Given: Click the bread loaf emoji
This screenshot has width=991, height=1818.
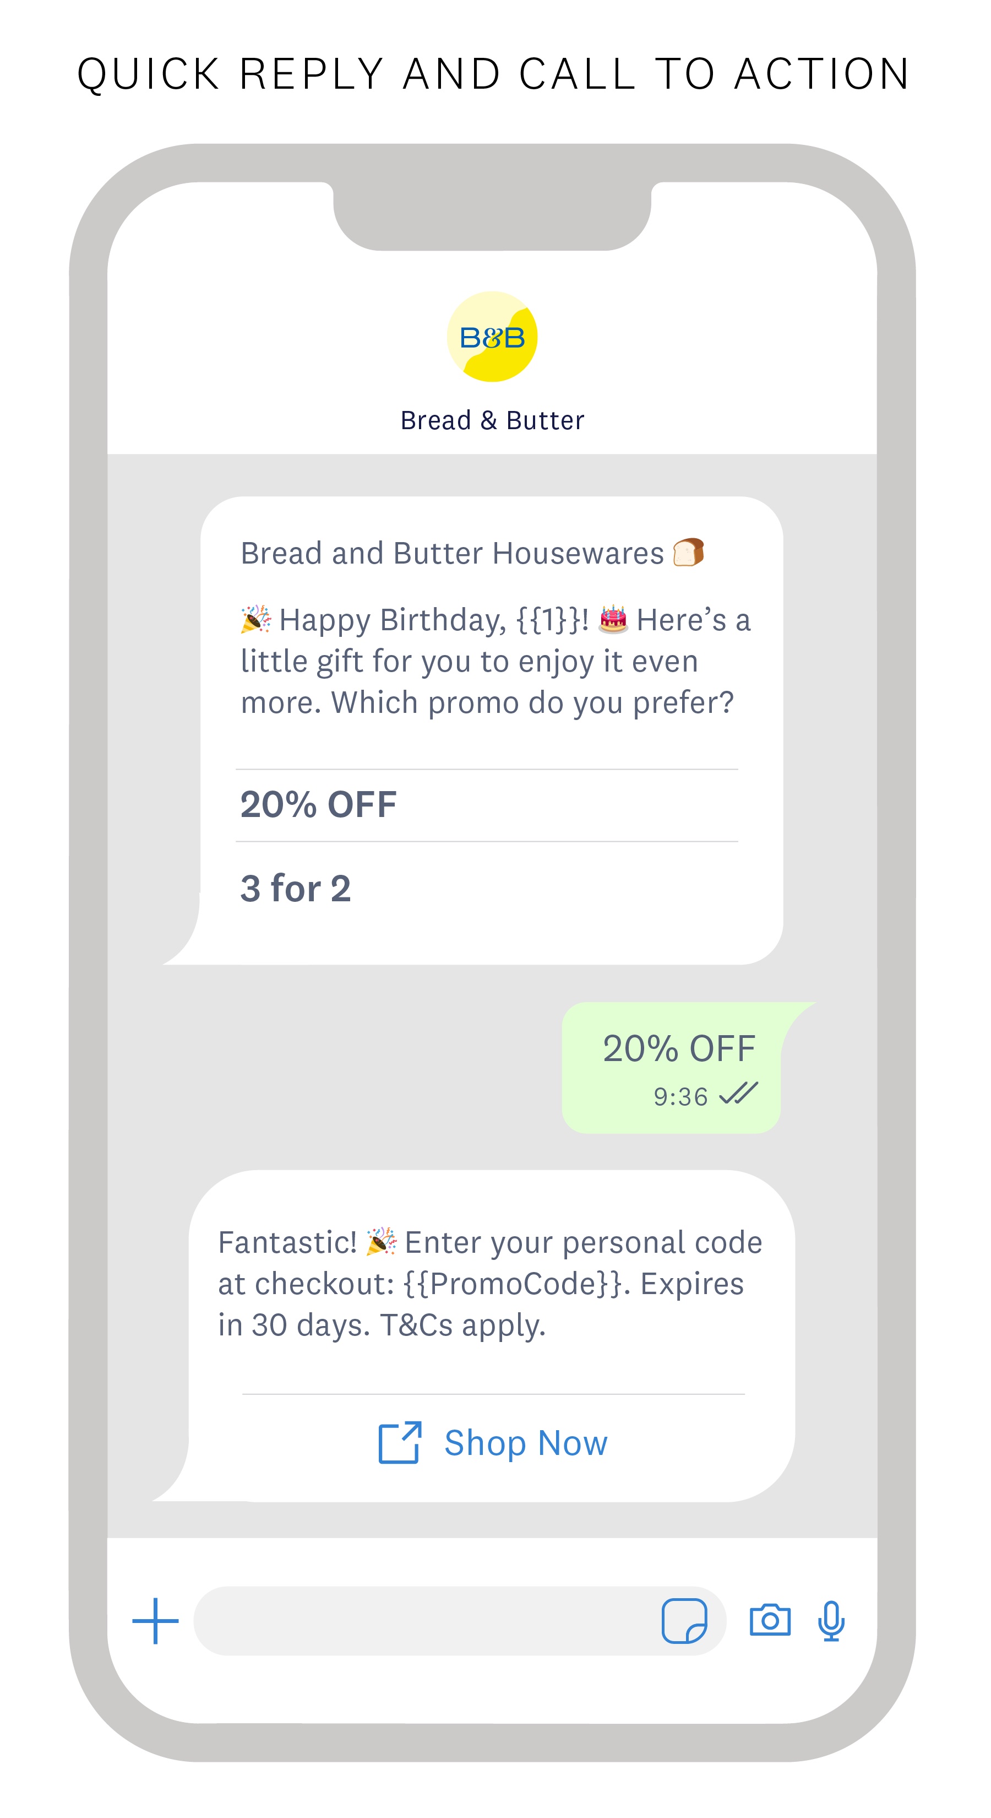Looking at the screenshot, I should 688,553.
